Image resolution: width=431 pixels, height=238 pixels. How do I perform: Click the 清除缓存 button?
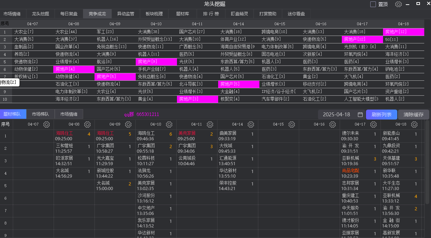click(413, 115)
